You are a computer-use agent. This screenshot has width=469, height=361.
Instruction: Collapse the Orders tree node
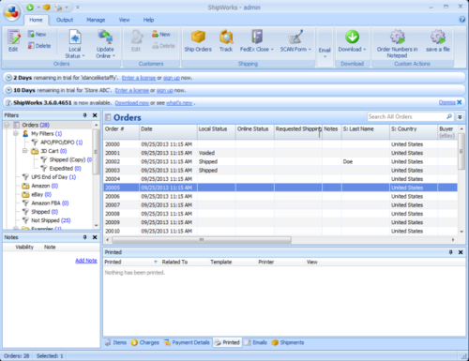click(x=7, y=125)
